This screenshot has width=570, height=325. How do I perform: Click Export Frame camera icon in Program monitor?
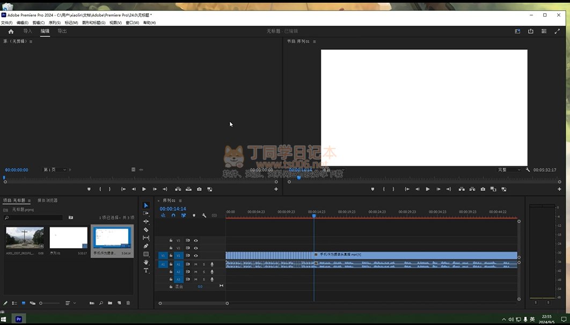tap(483, 189)
